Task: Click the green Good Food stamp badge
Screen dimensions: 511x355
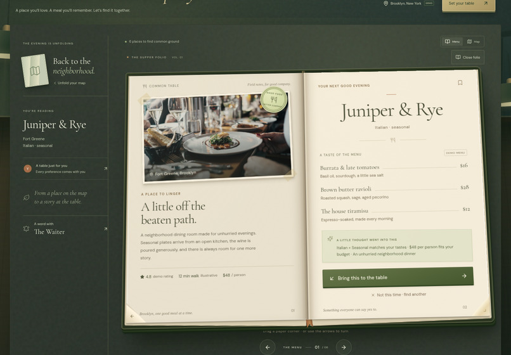Action: (274, 100)
